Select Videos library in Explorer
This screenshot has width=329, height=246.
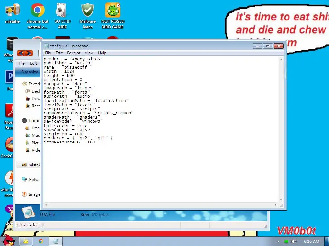point(33,150)
